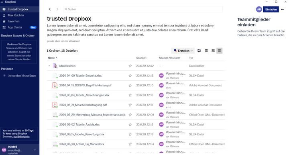Select file 2020_05_04_Tabelle_Abrechnungen.xlsx
Image resolution: width=289 pixels, height=155 pixels.
[84, 95]
